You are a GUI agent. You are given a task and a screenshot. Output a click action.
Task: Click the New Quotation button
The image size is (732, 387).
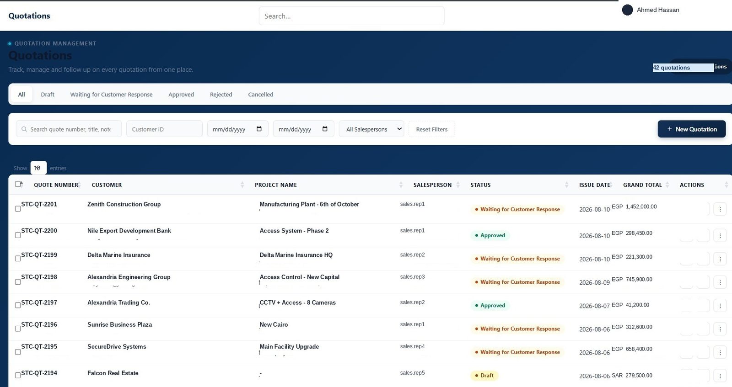pyautogui.click(x=692, y=129)
